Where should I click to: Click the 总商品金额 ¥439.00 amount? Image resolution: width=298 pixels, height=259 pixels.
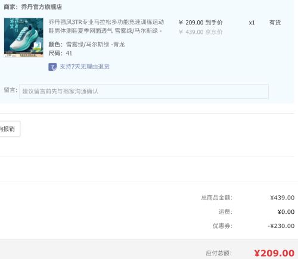(x=283, y=198)
